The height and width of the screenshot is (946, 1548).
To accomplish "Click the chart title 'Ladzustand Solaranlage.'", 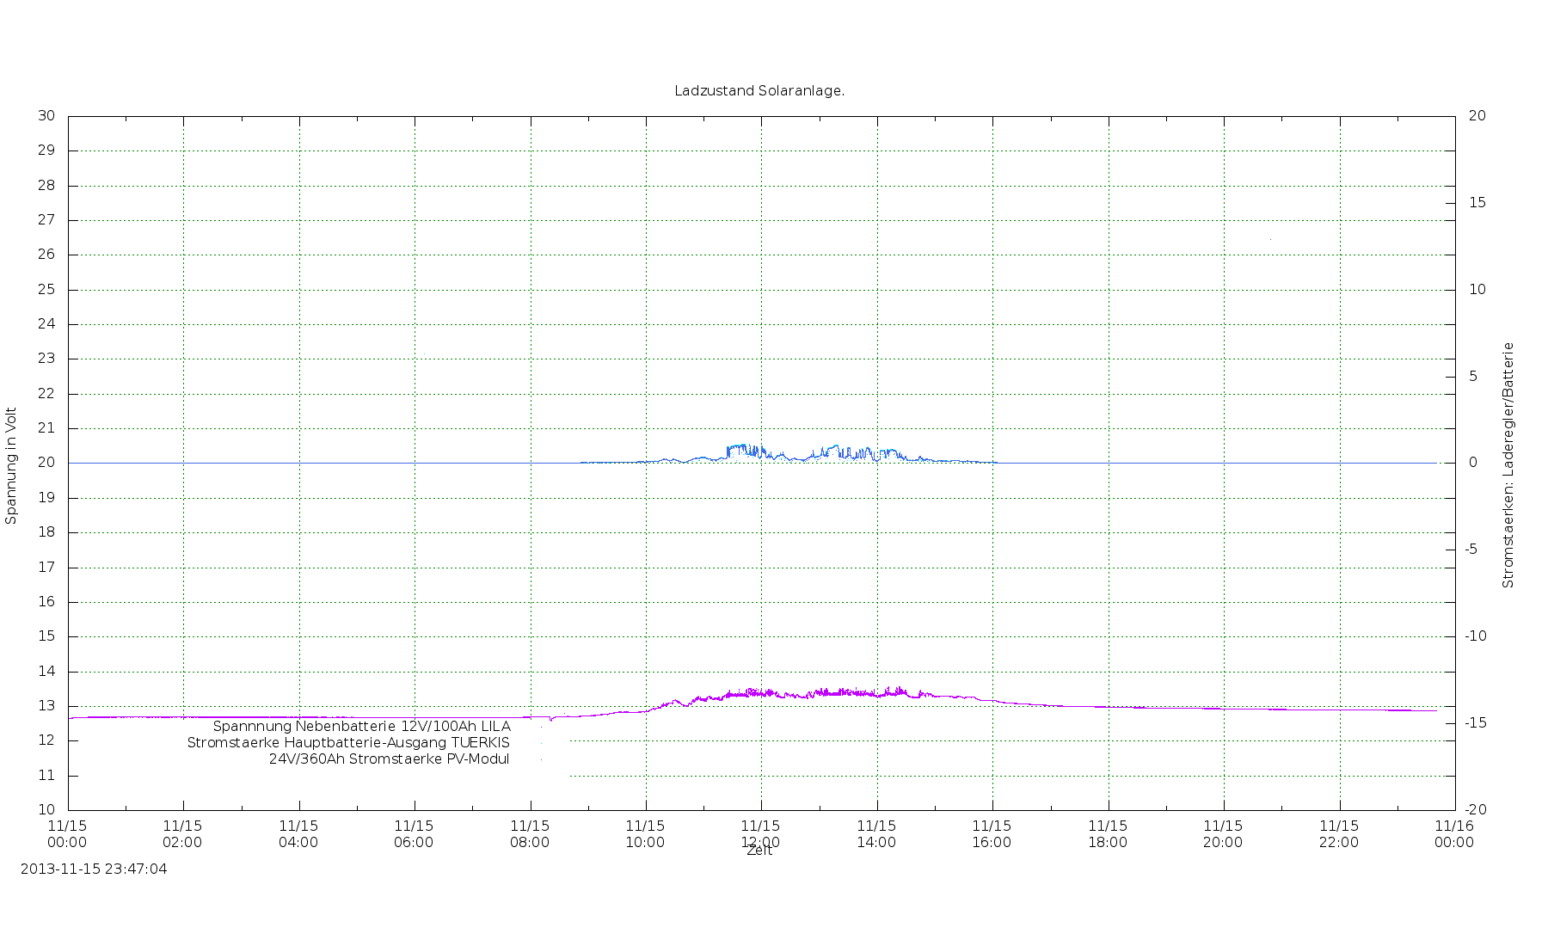I will (759, 91).
